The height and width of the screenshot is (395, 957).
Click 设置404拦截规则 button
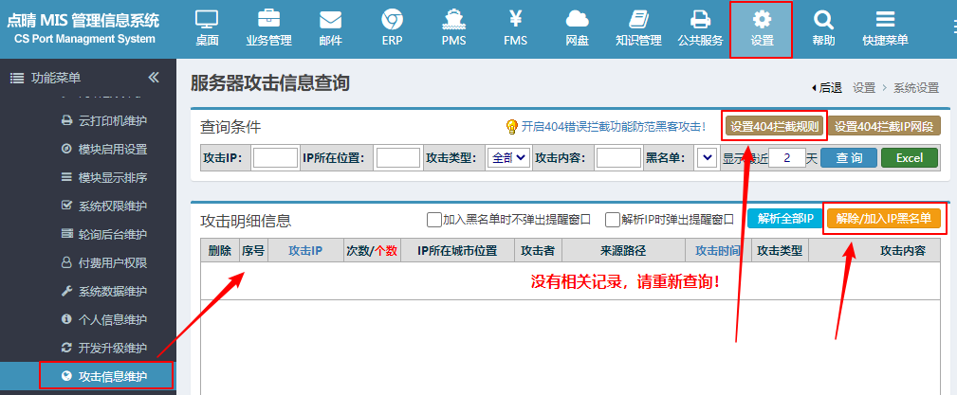[x=775, y=126]
